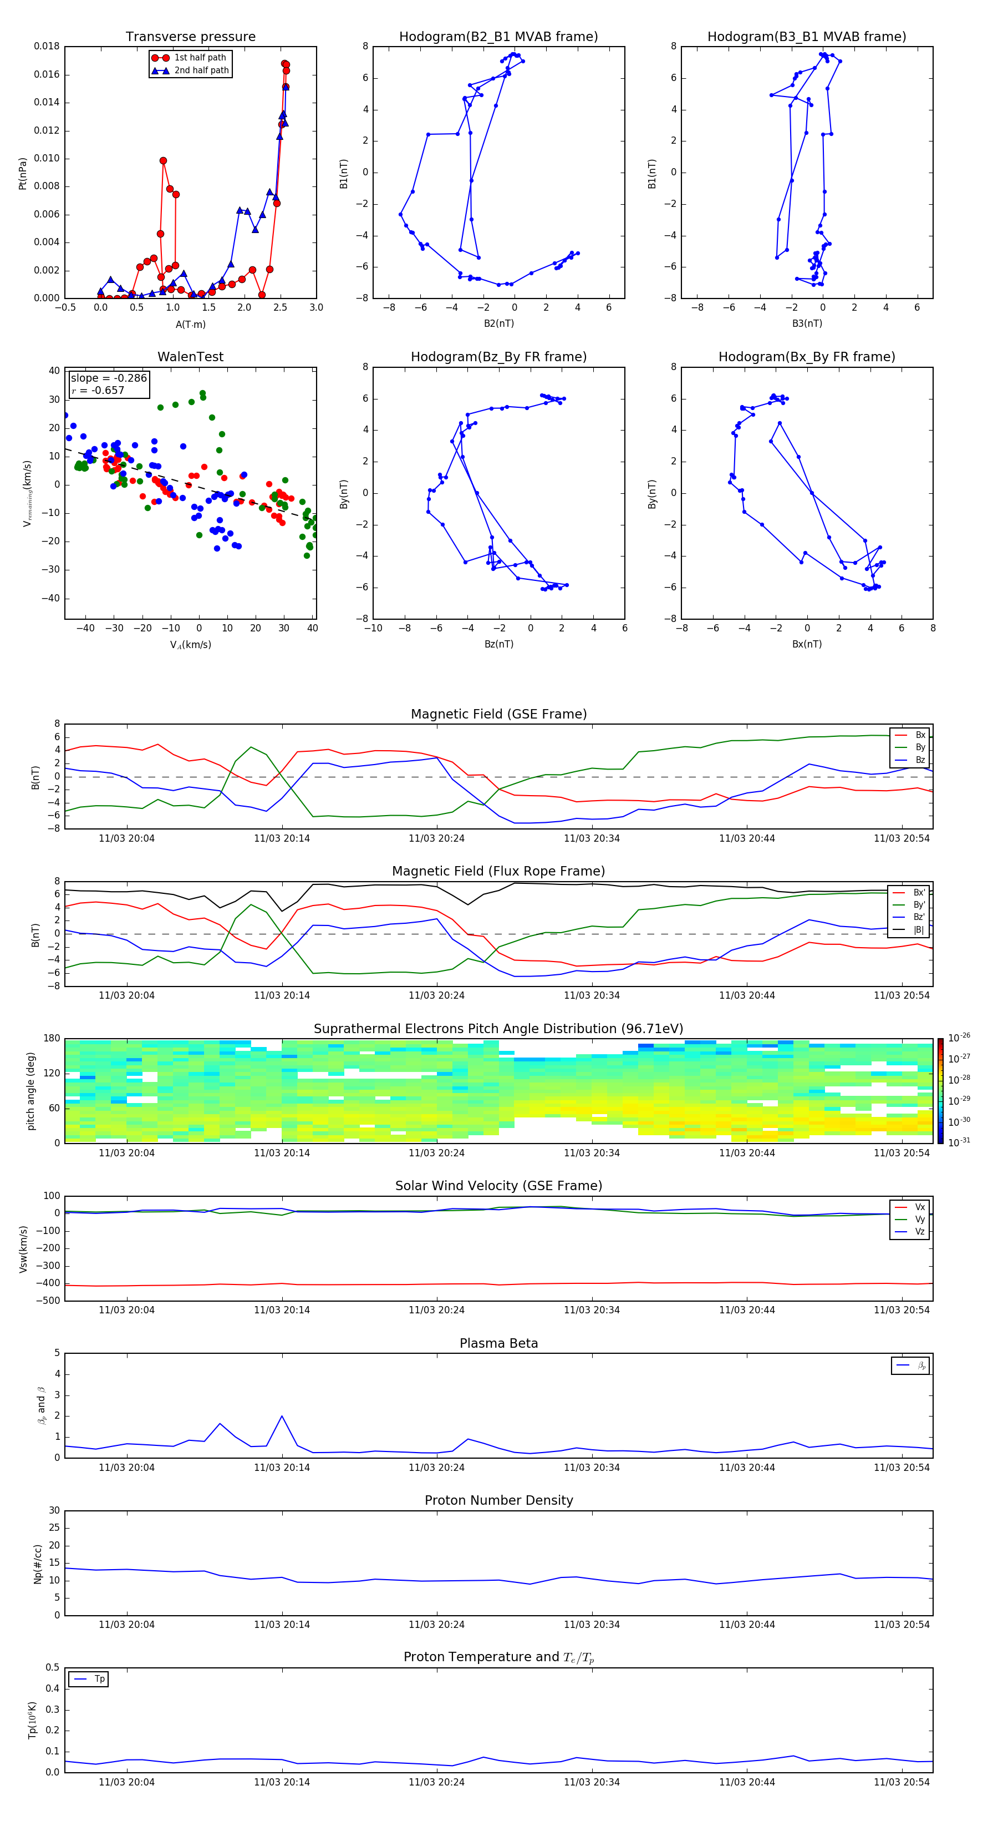This screenshot has width=998, height=1831.
Task: Click the 'Transverse pressure' plot title
Action: point(190,37)
